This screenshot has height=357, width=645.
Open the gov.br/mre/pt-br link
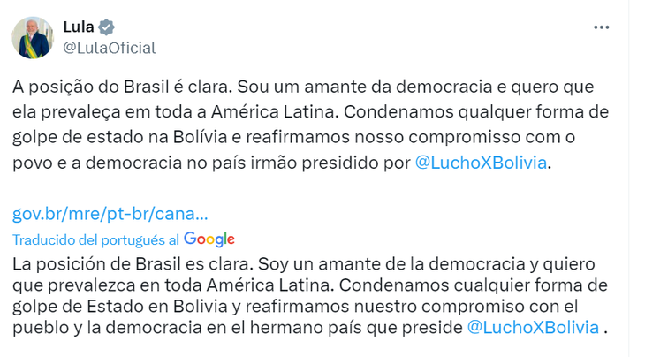coord(111,214)
